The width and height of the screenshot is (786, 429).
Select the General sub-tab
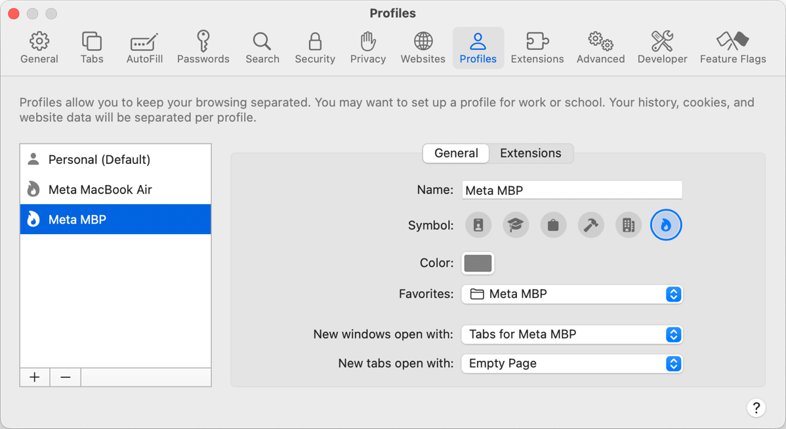point(456,153)
